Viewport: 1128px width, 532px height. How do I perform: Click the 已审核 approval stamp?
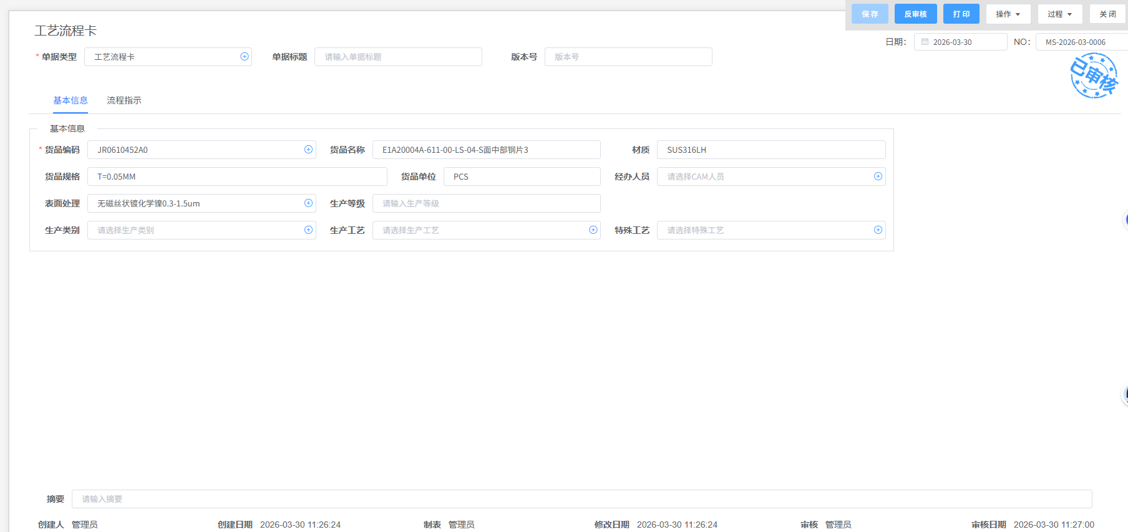coord(1093,75)
